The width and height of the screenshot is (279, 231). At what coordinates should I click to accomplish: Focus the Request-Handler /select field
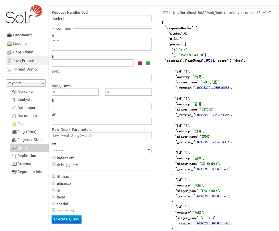click(x=102, y=19)
